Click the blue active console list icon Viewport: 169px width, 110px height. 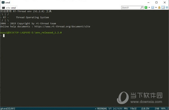(153, 7)
